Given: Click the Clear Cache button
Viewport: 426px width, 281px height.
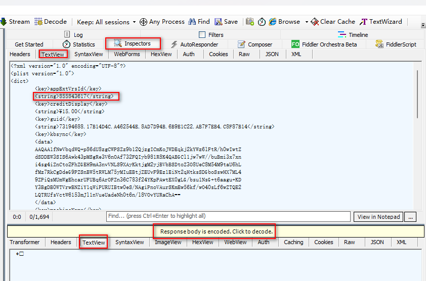Looking at the screenshot, I should tap(333, 22).
